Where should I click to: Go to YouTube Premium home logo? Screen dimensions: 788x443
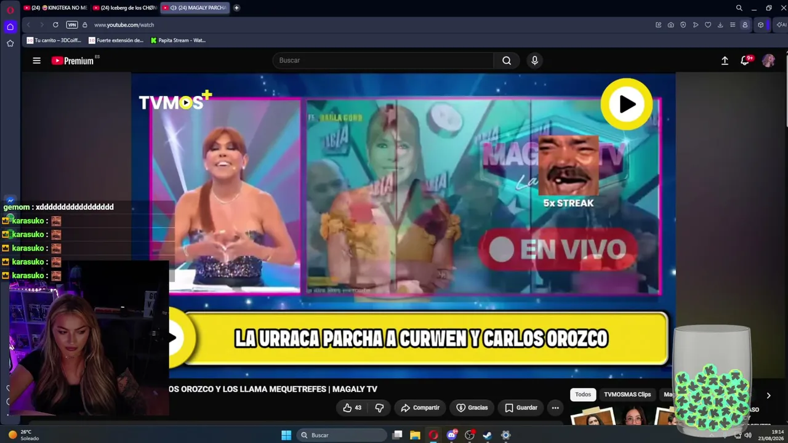click(x=73, y=60)
